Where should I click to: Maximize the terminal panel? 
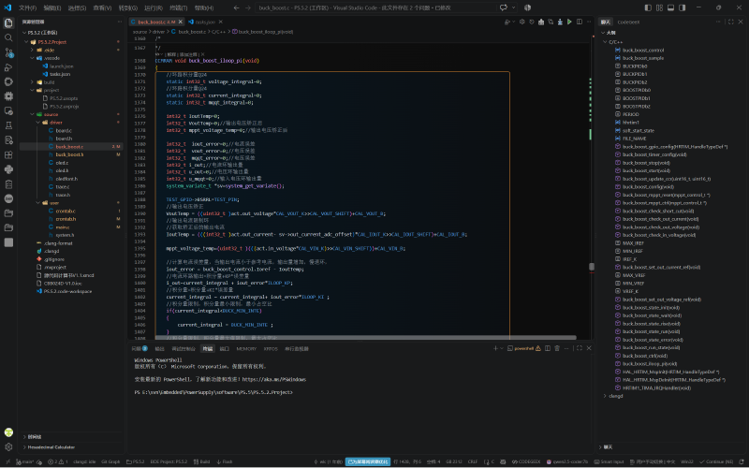(580, 348)
